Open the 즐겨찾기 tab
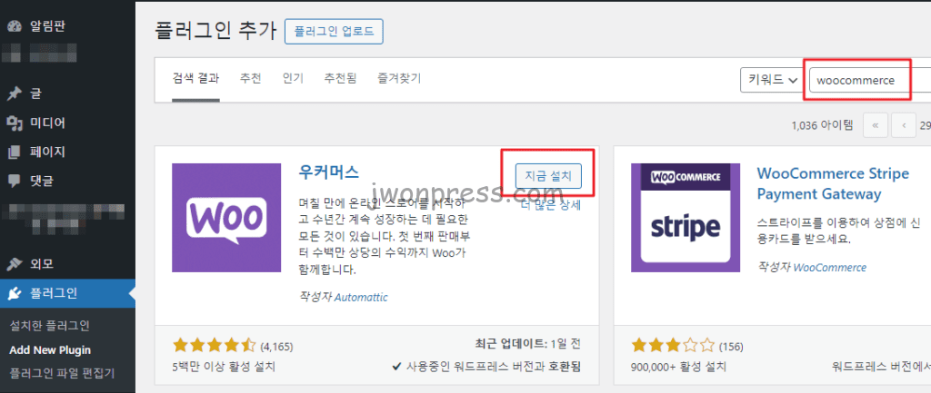The height and width of the screenshot is (393, 931). 399,79
